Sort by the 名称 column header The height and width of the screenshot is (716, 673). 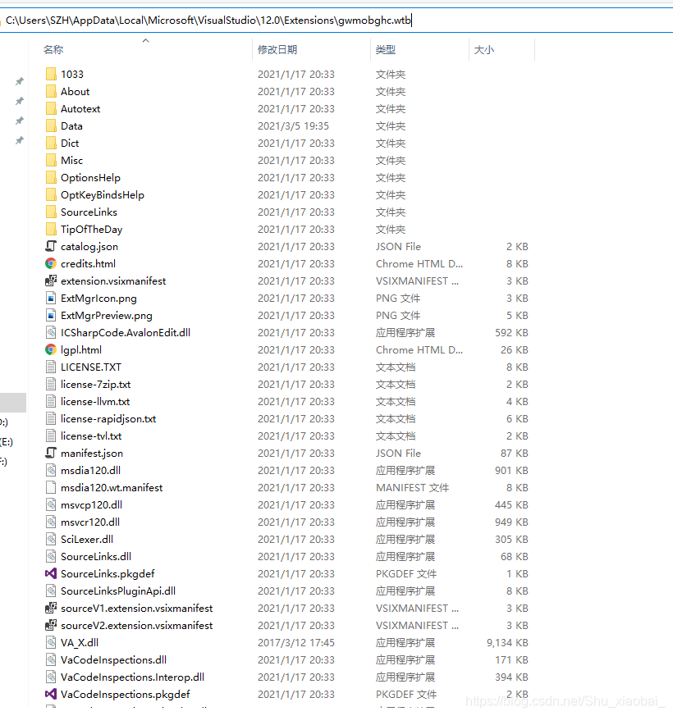click(x=53, y=49)
